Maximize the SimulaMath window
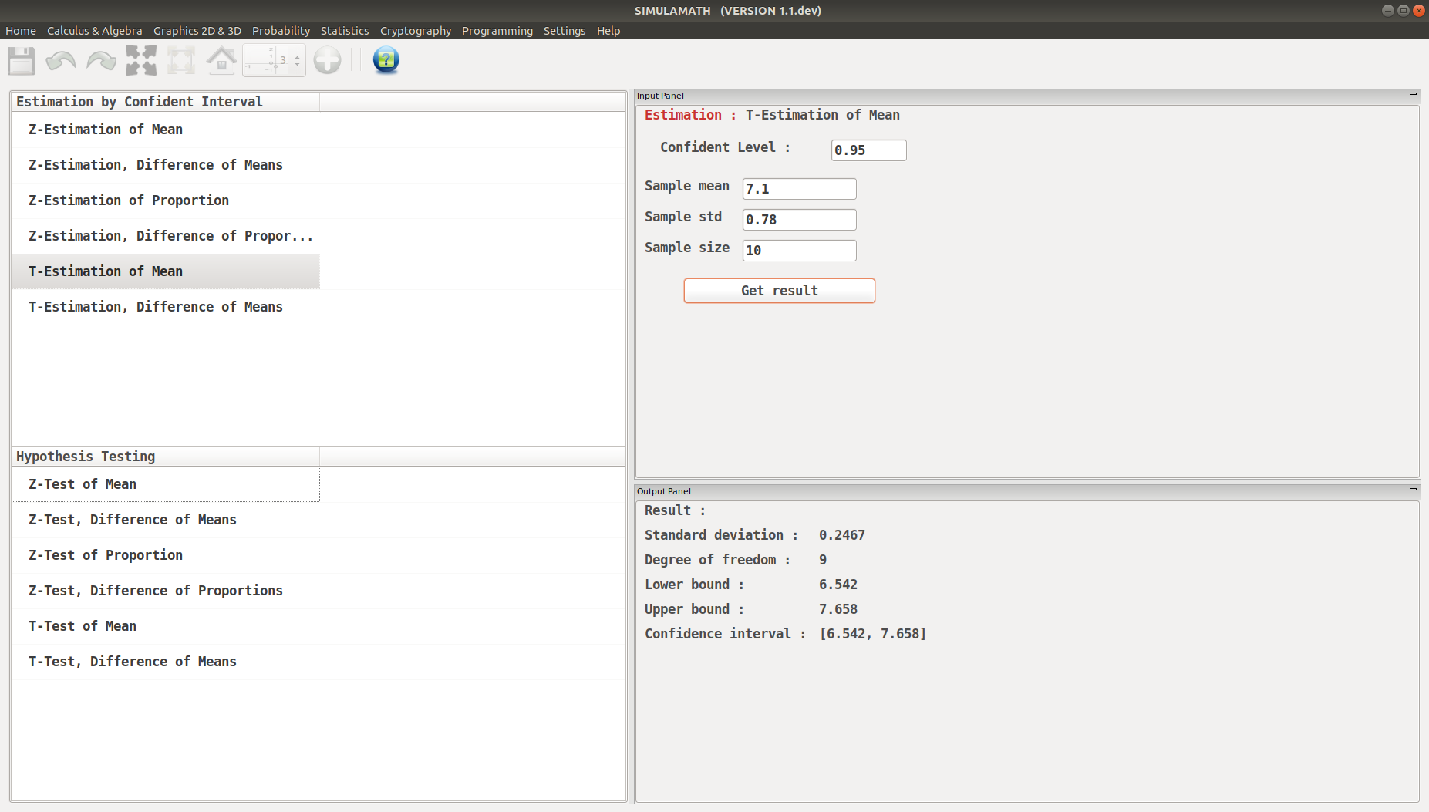Viewport: 1429px width, 812px height. tap(1404, 11)
